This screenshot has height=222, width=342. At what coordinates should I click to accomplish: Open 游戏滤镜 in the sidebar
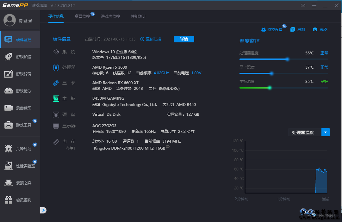click(20, 74)
